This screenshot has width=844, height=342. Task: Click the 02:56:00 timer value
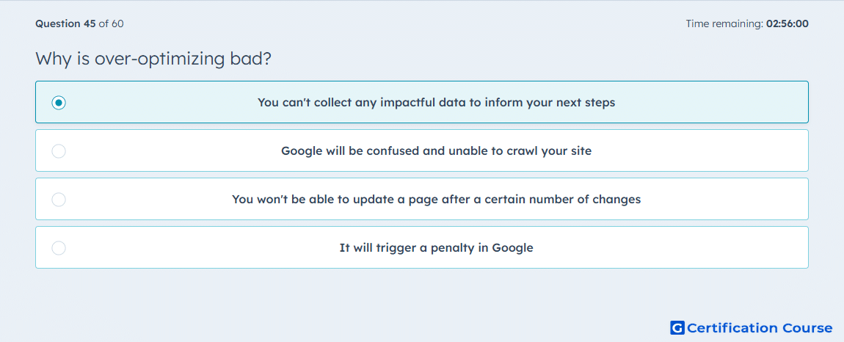pos(787,23)
